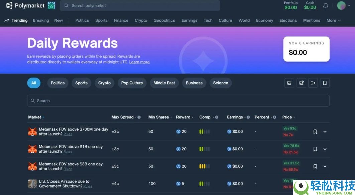Image resolution: width=355 pixels, height=195 pixels.
Task: Expand the Metamask FDV above $700M row
Action: coord(325,132)
